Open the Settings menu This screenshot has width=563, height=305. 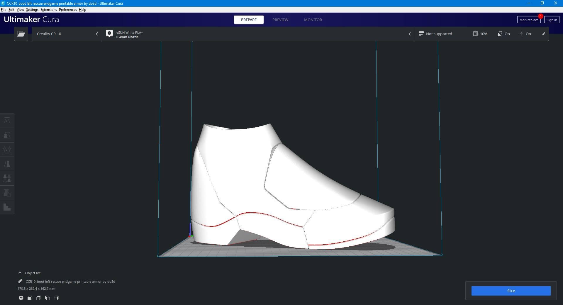point(32,10)
